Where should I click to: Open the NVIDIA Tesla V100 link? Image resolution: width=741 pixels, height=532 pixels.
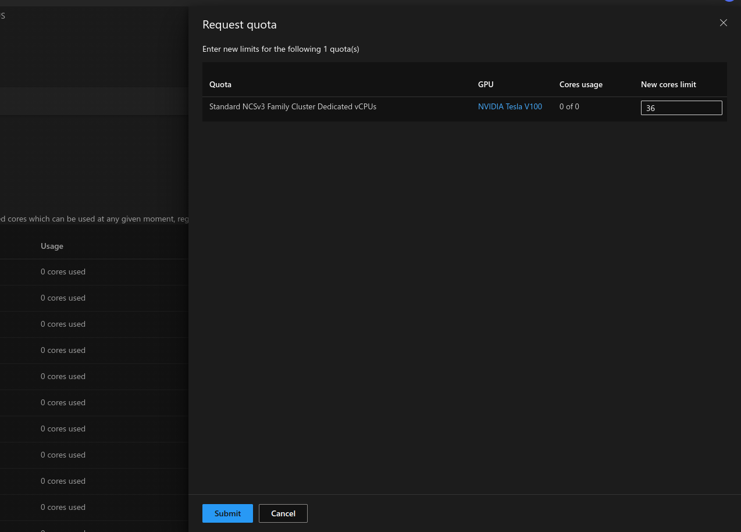[x=510, y=106]
